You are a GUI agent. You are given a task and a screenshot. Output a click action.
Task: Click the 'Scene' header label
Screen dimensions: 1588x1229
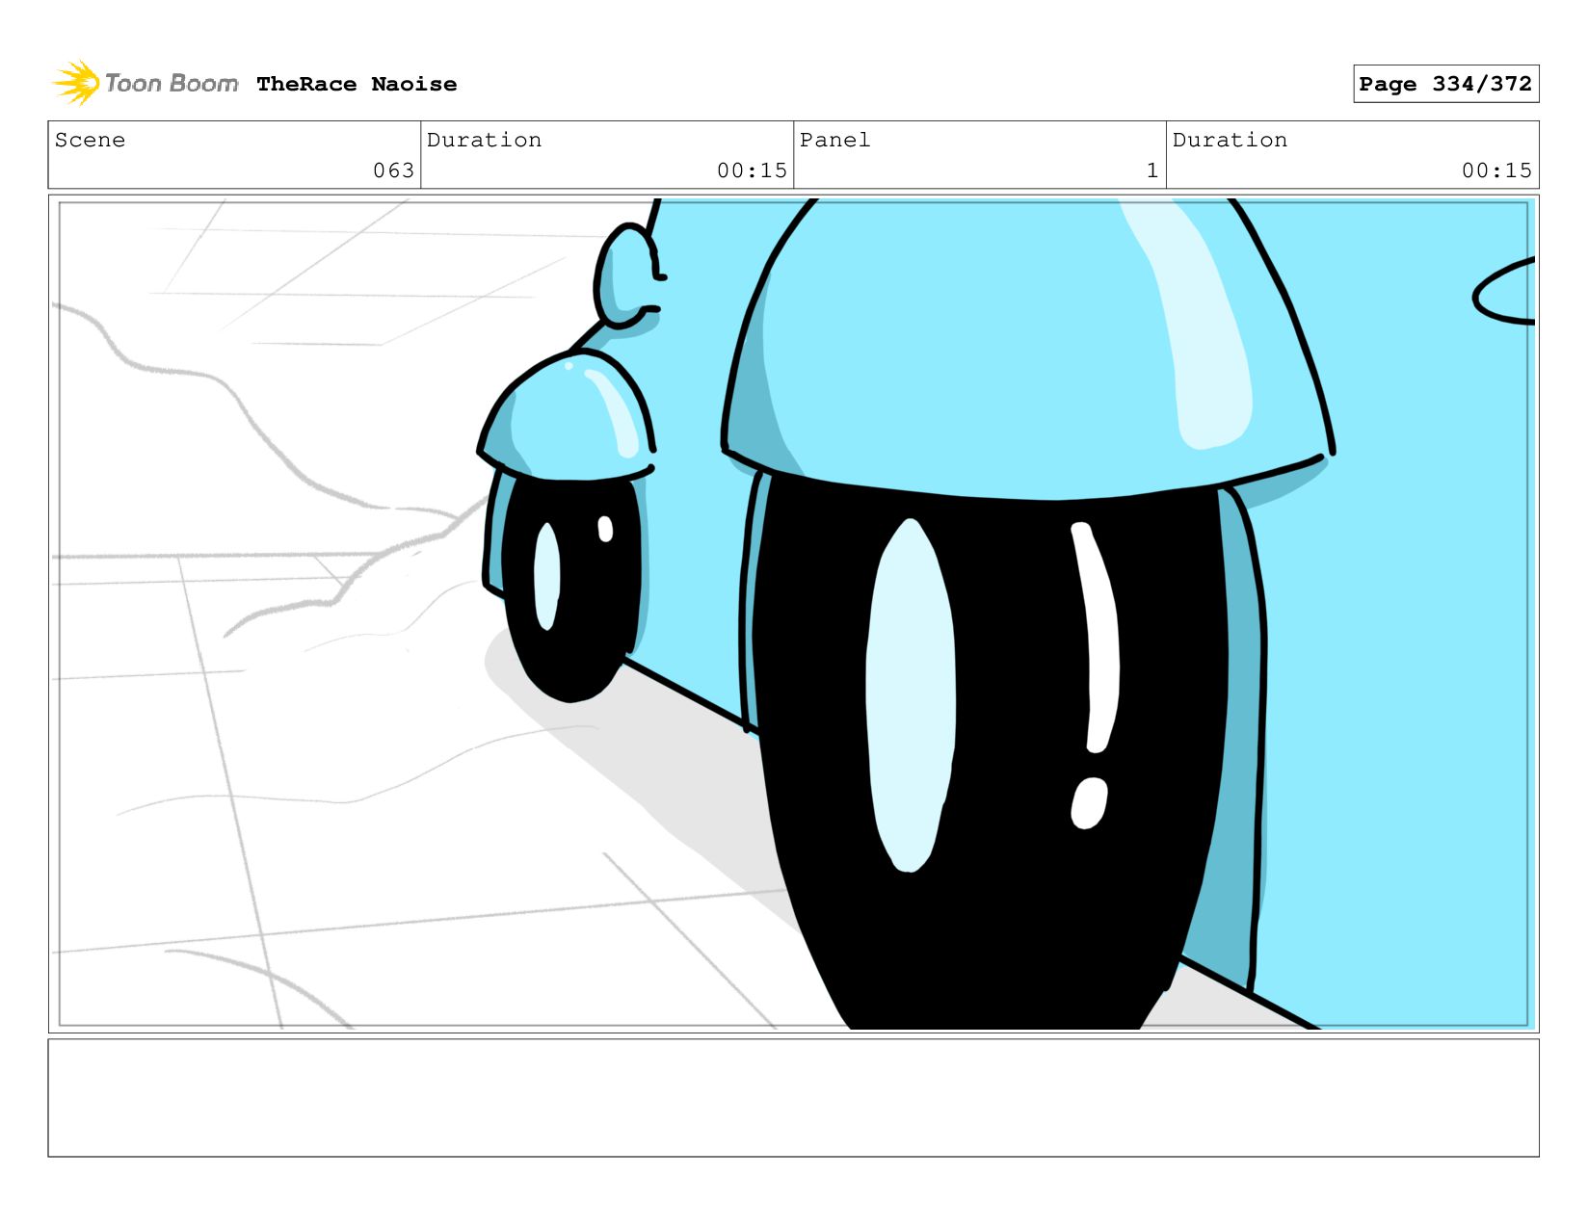(x=90, y=140)
